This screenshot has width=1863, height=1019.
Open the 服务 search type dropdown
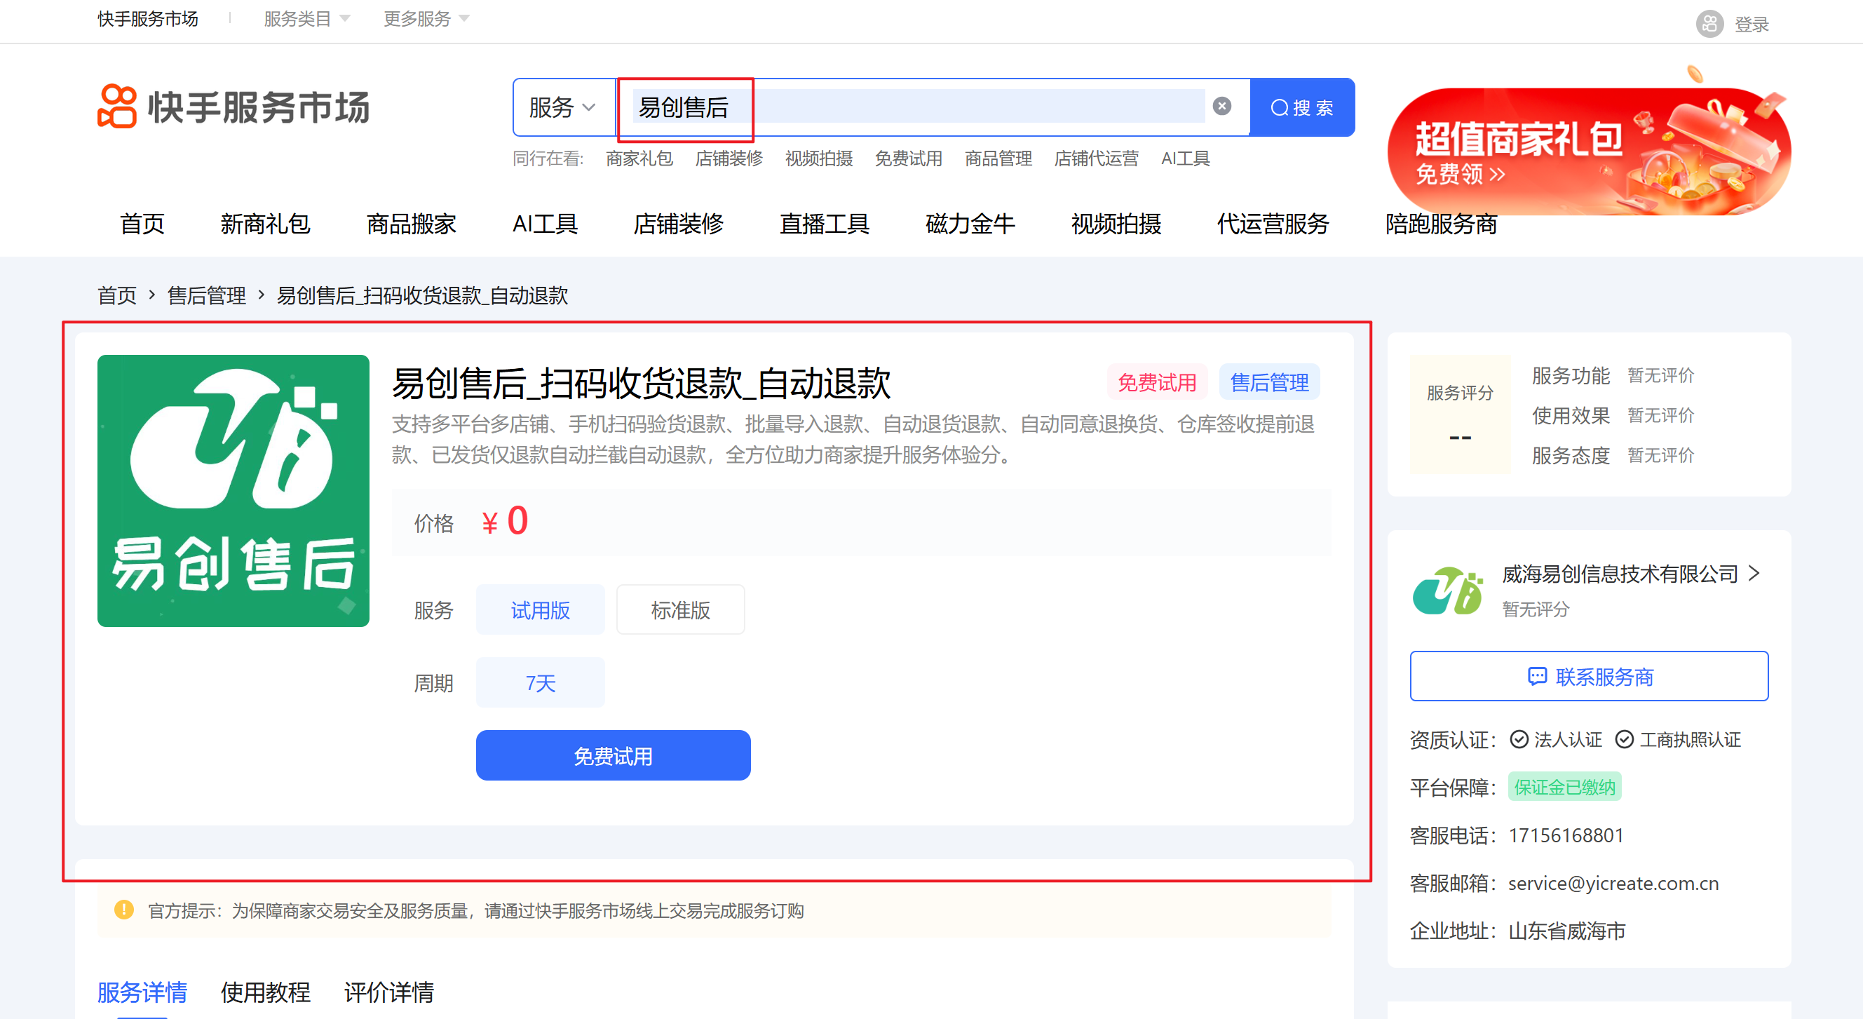click(562, 107)
